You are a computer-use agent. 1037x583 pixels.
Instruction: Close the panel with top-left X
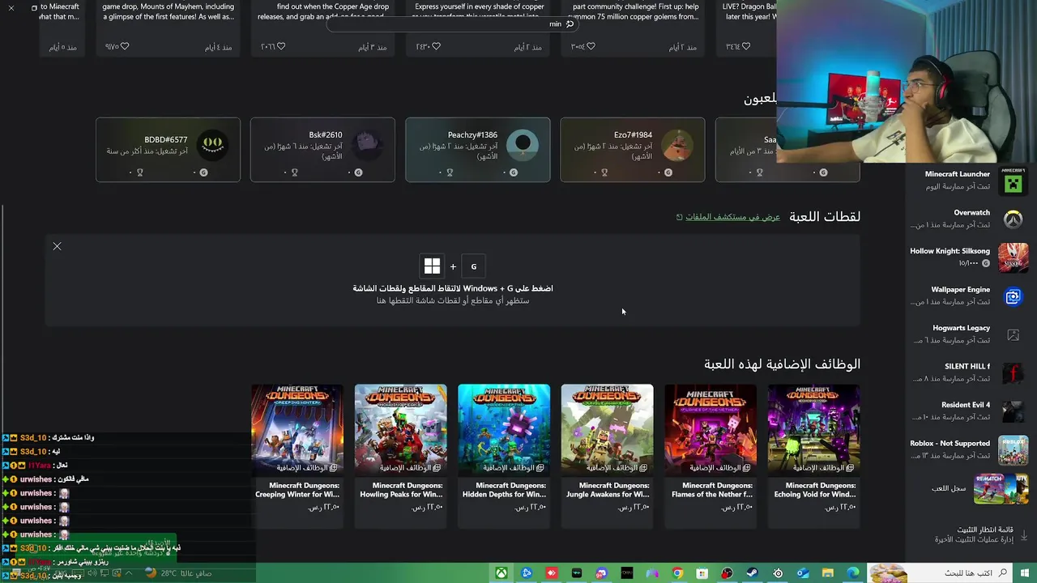click(x=11, y=7)
